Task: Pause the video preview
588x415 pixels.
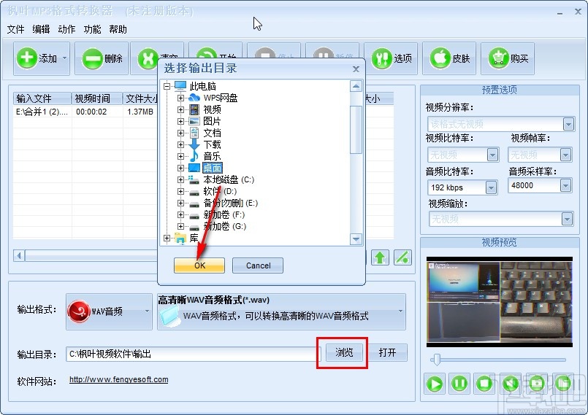Action: [459, 384]
